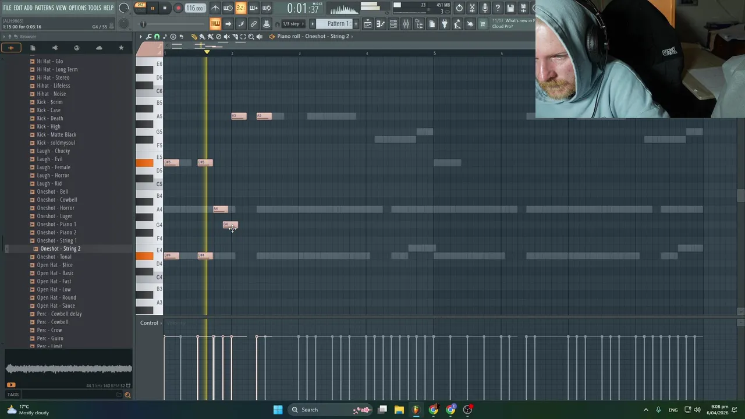The height and width of the screenshot is (419, 745).
Task: Open the piano roll view icon
Action: click(380, 24)
